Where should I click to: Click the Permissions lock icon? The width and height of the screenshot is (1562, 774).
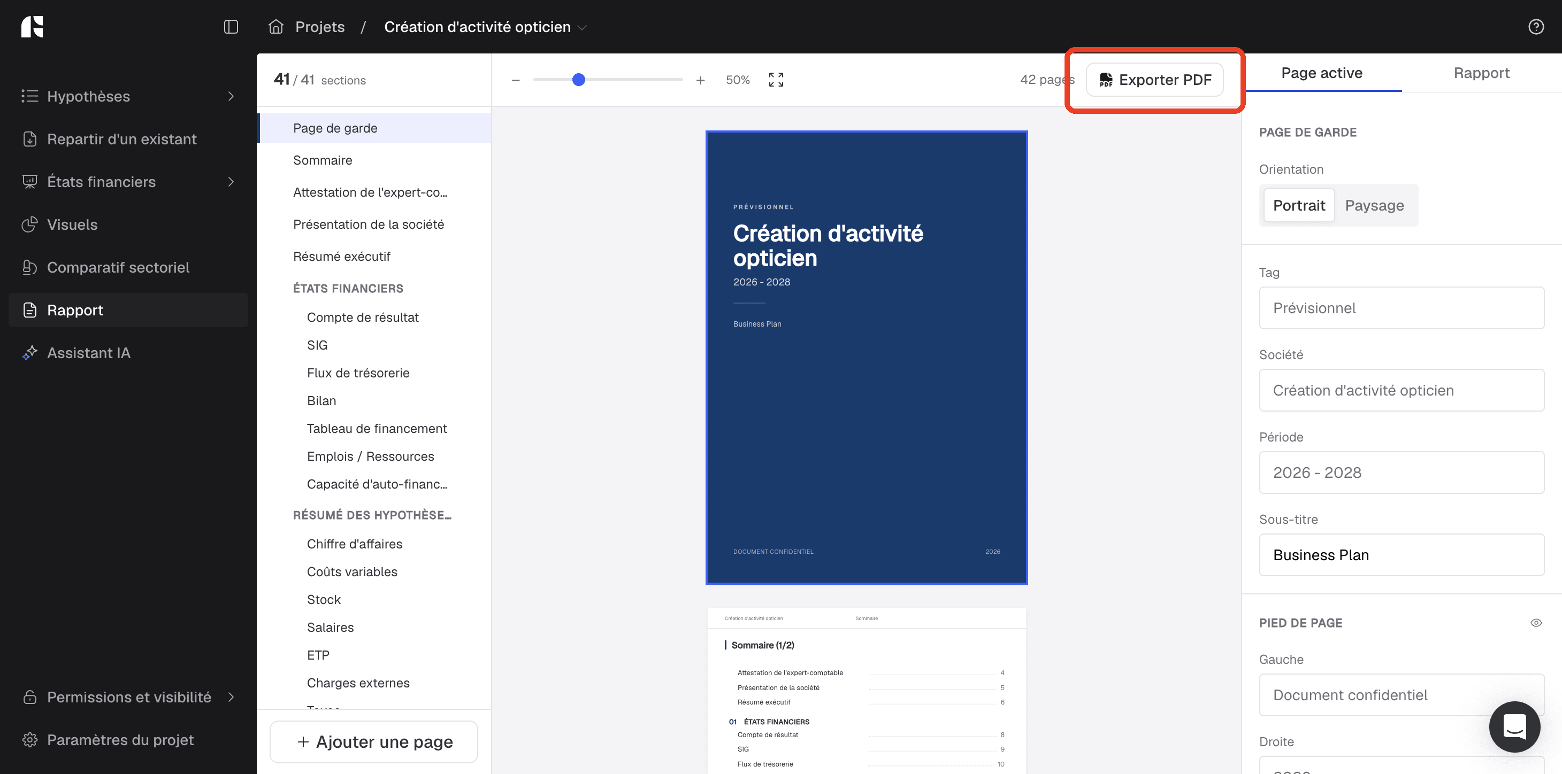[30, 697]
